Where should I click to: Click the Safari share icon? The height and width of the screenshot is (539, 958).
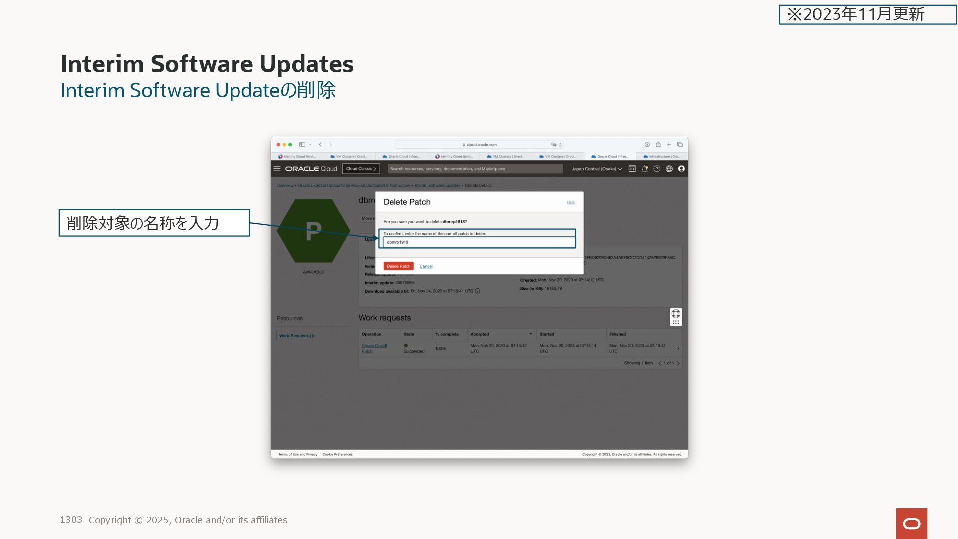pos(658,145)
